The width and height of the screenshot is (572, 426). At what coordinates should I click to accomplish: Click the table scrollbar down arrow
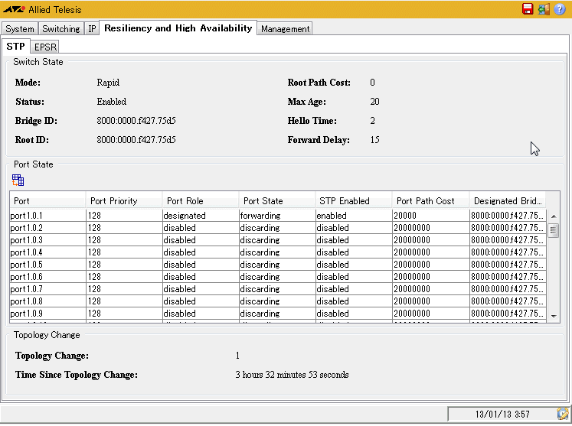(x=554, y=315)
